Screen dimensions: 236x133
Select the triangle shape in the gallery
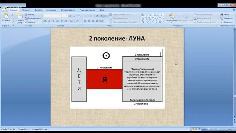tap(143, 18)
